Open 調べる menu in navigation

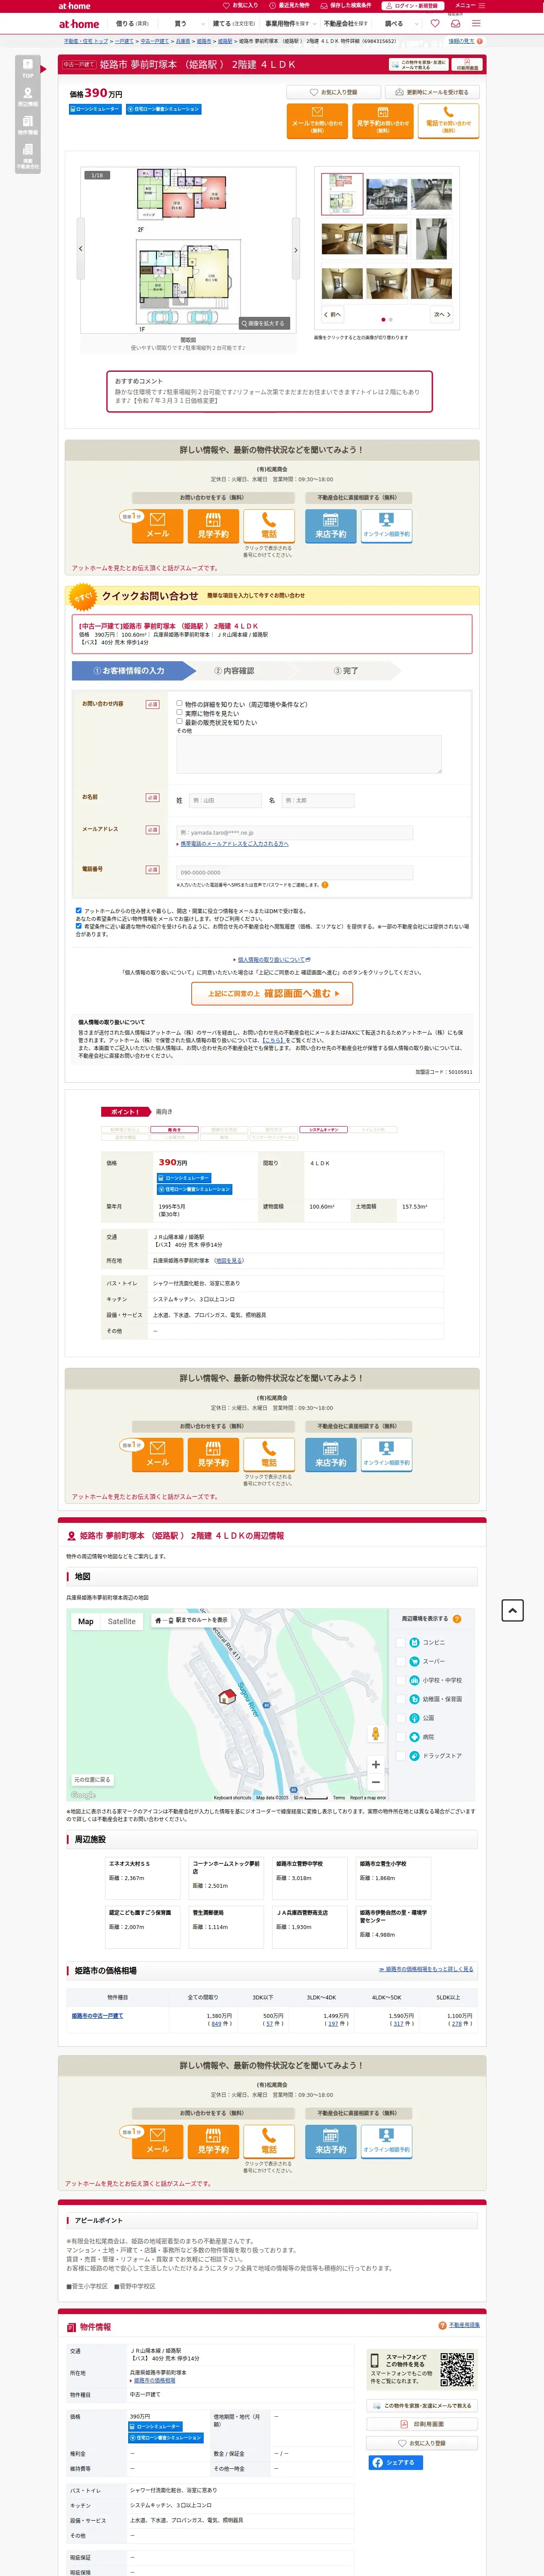click(x=395, y=23)
